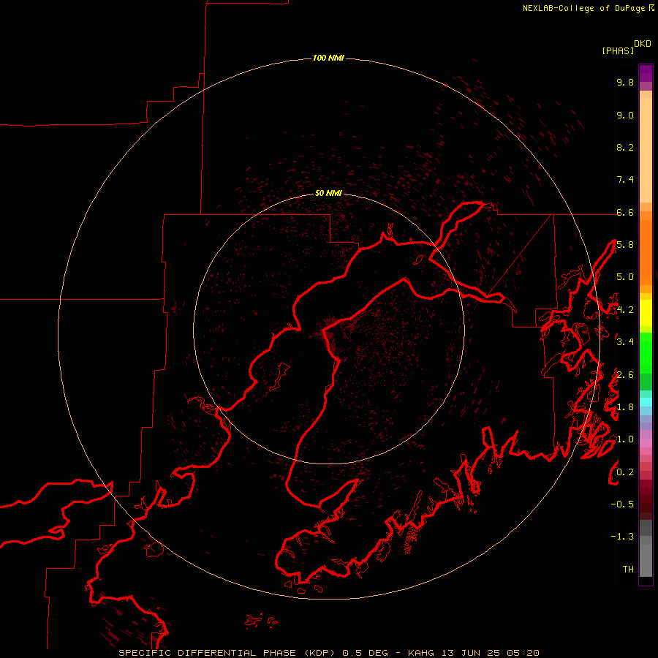Select the pink segment of color scale
Screen dimensions: 658x658
(646, 443)
